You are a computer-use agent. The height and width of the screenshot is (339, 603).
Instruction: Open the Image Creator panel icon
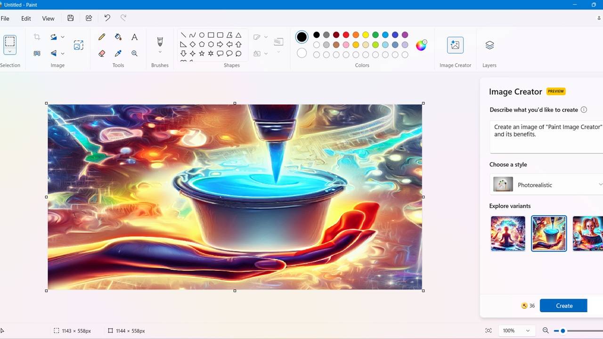[x=455, y=45]
